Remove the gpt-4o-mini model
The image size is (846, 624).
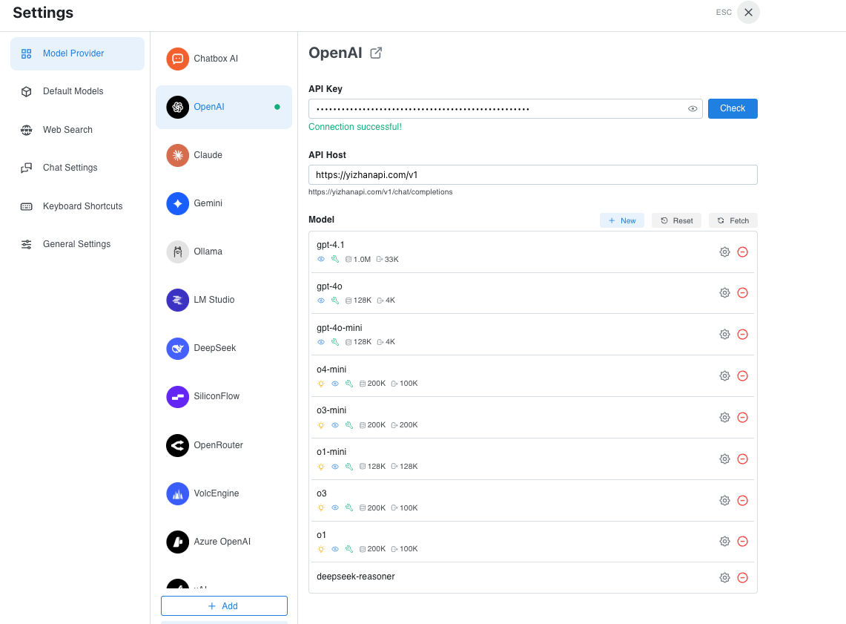742,334
